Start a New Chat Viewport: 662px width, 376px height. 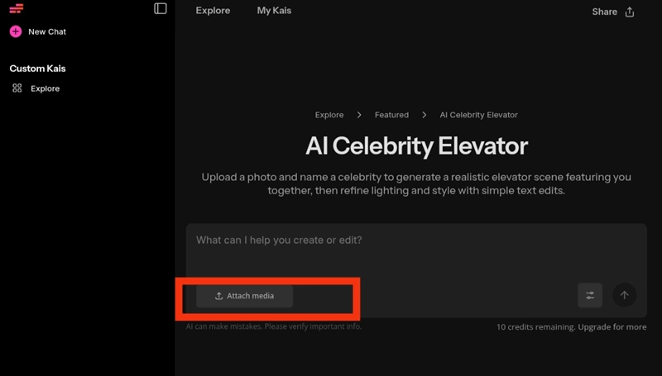pos(46,31)
